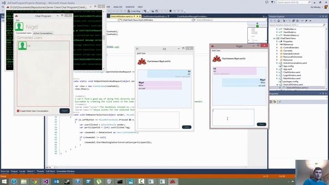Screen dimensions: 329x185
Task: Expand the ResourceDictionaries folder
Action: tap(277, 57)
